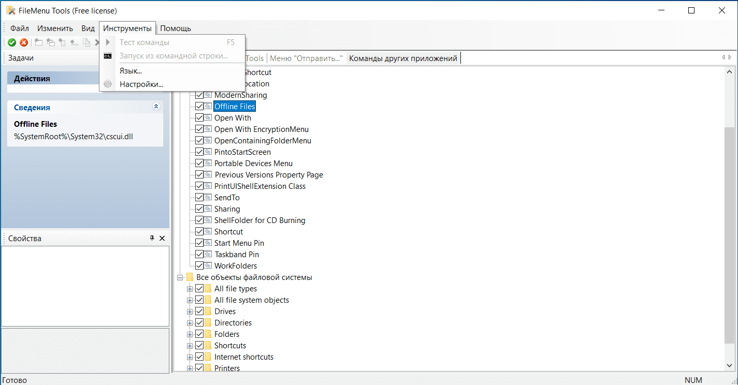Expand the Internet shortcuts tree node
The image size is (738, 385).
[190, 357]
